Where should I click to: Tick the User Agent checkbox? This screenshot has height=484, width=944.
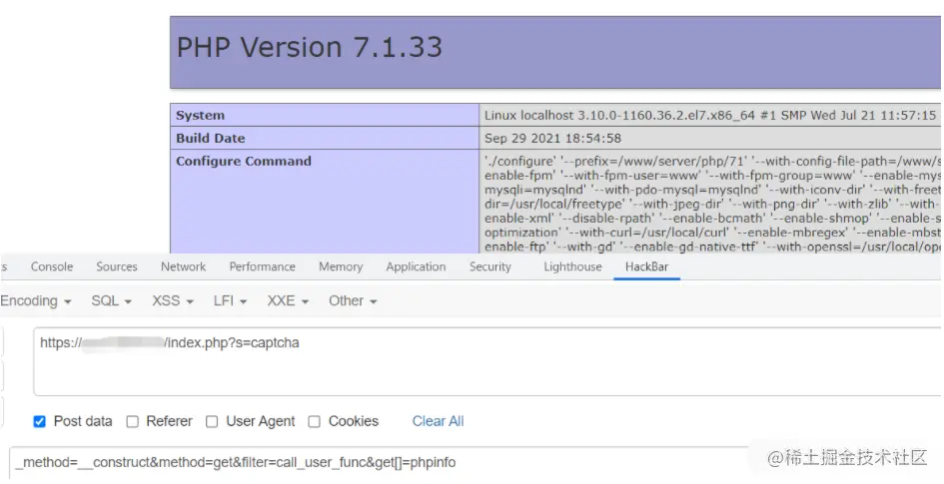(x=212, y=422)
